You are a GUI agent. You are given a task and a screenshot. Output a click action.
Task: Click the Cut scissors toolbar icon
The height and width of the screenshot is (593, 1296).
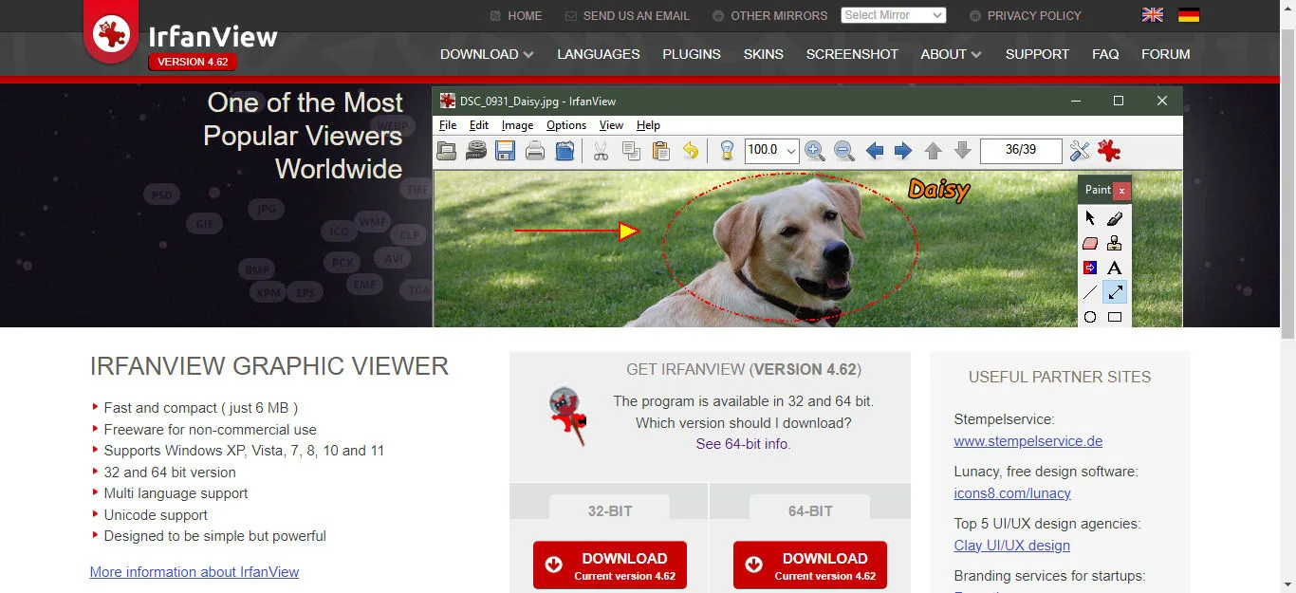coord(601,150)
